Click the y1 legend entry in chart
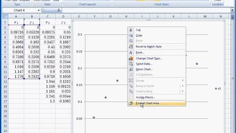The image size is (236, 133). coord(218,89)
